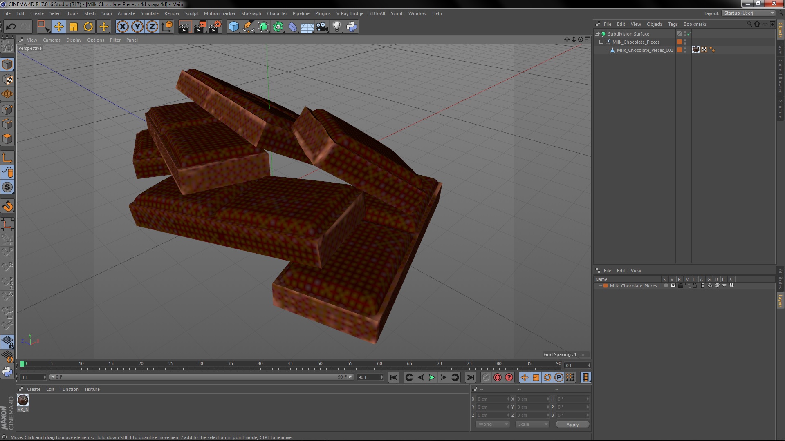Select the Live Selection tool
785x441 pixels.
(x=43, y=27)
